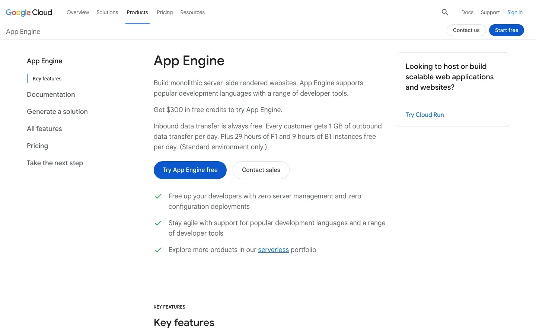Jump to Pricing in the sidebar
The image size is (536, 335).
coord(37,146)
